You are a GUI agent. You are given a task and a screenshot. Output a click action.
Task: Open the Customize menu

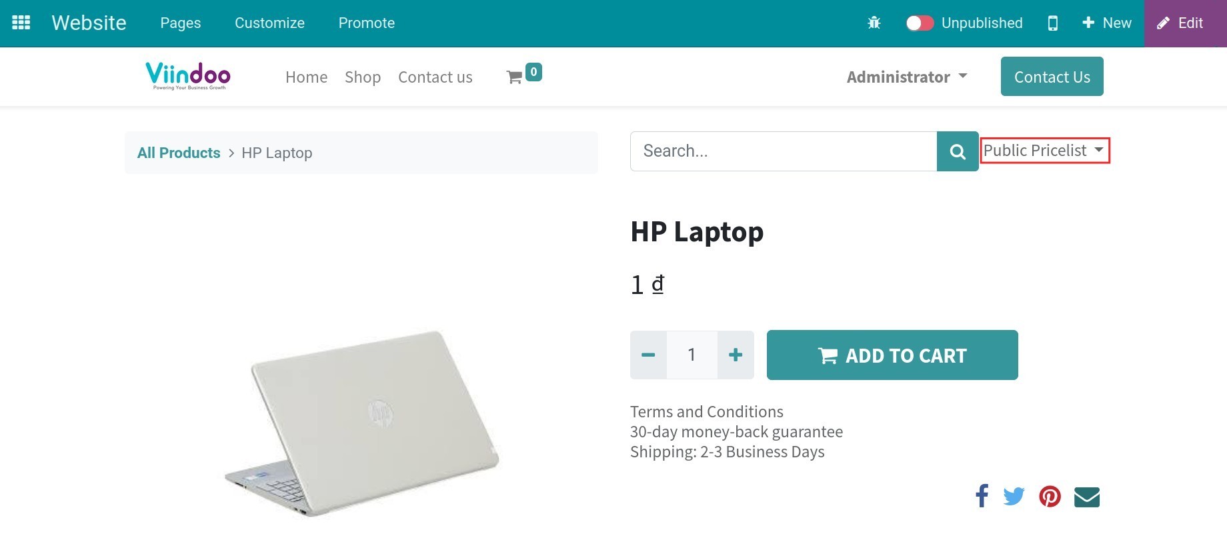[269, 23]
